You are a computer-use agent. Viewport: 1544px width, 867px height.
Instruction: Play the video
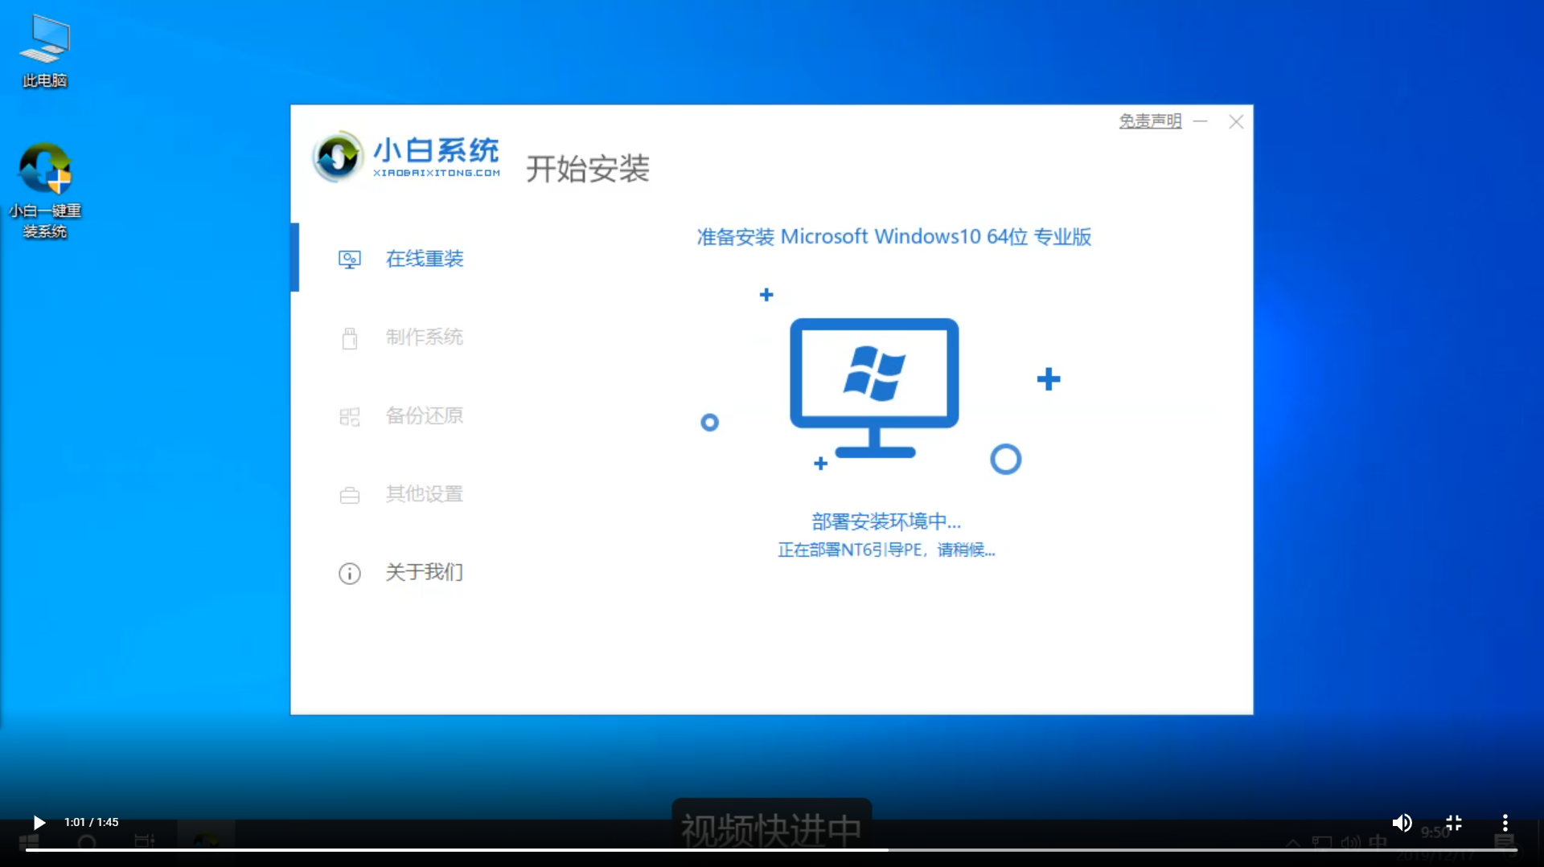pyautogui.click(x=39, y=822)
